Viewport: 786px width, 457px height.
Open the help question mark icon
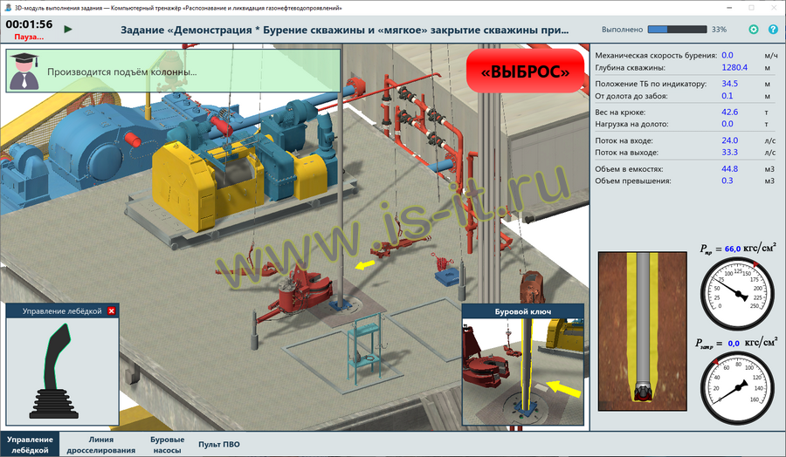click(x=773, y=30)
